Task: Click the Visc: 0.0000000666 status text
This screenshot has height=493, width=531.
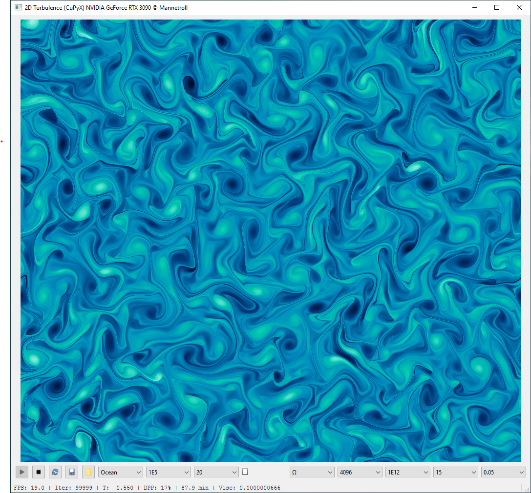Action: pyautogui.click(x=250, y=488)
